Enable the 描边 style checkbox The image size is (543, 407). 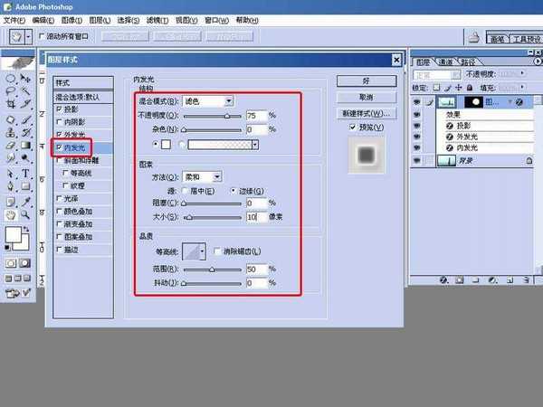59,250
